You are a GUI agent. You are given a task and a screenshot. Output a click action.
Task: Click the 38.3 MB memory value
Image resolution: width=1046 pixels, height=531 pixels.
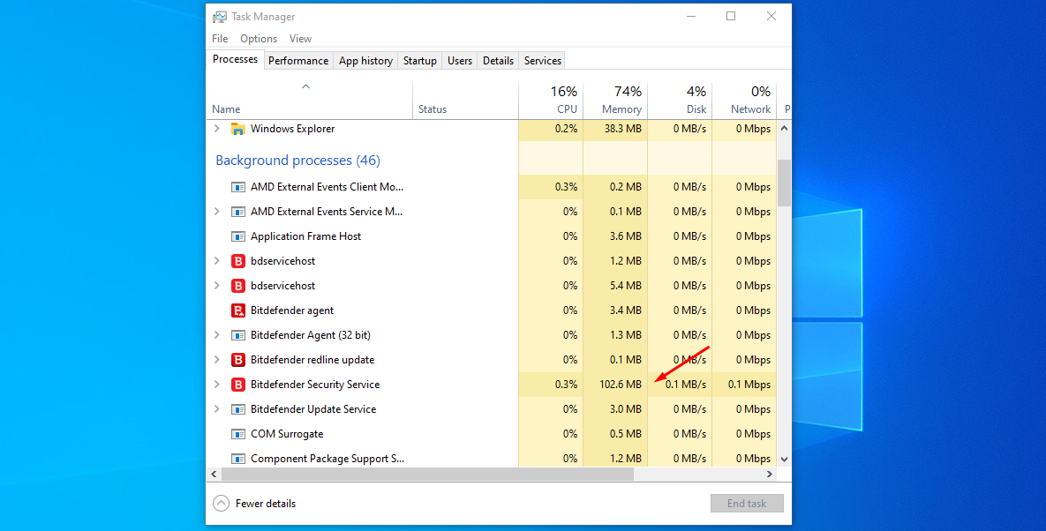(x=623, y=129)
